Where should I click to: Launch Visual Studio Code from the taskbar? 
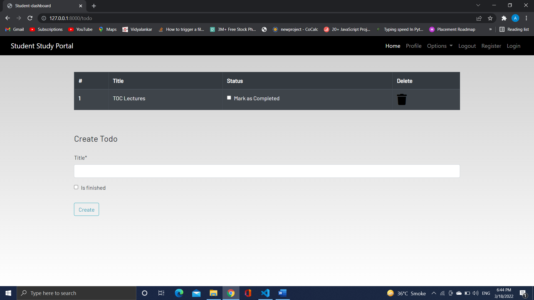coord(265,293)
